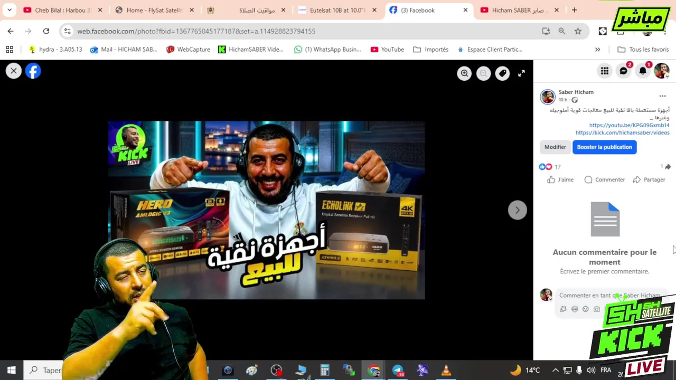Open emoji picker in comment box
676x380 pixels.
(x=586, y=309)
